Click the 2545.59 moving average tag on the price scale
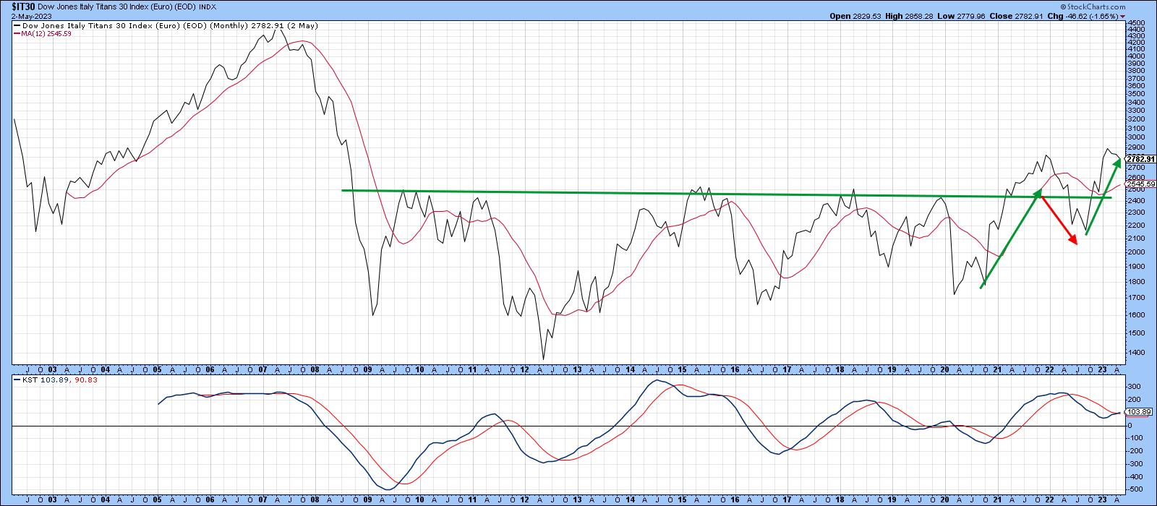 click(1140, 184)
